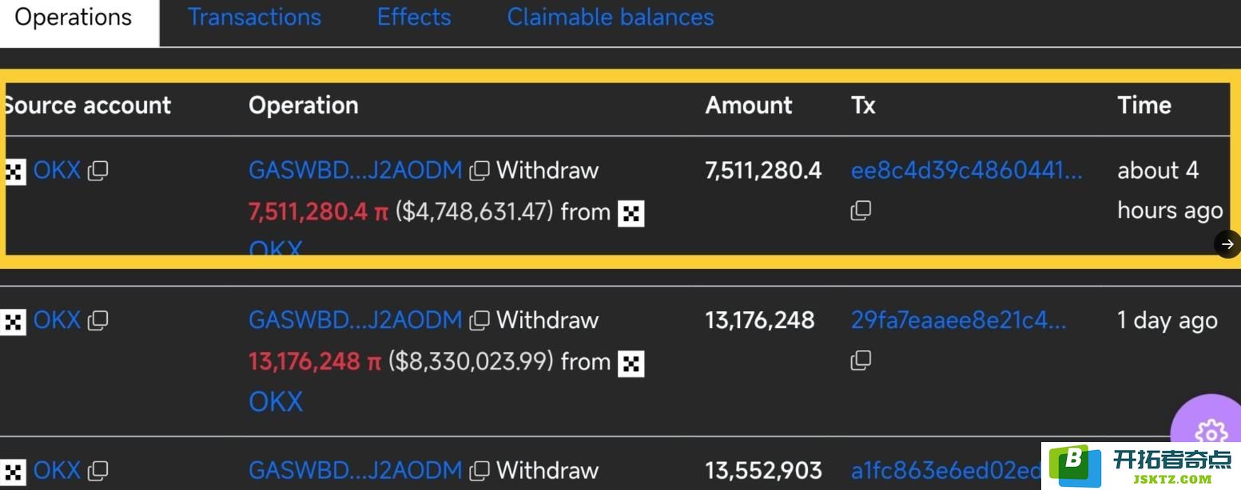1241x490 pixels.
Task: Copy GASWBD address in 7,511,280.4 withdraw row
Action: pyautogui.click(x=479, y=170)
